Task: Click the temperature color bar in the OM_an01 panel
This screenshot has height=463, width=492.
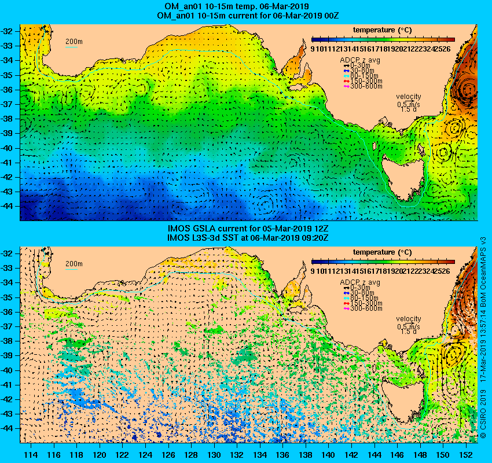Action: [x=383, y=39]
